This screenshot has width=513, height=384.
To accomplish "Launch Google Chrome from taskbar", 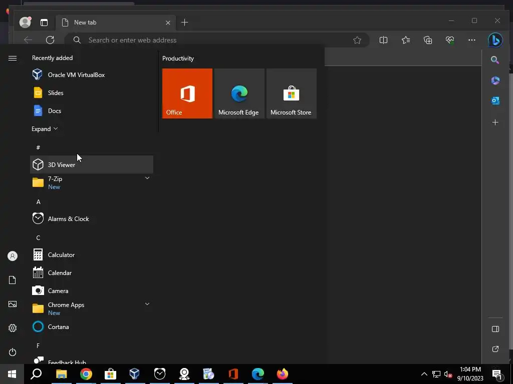I will (86, 374).
